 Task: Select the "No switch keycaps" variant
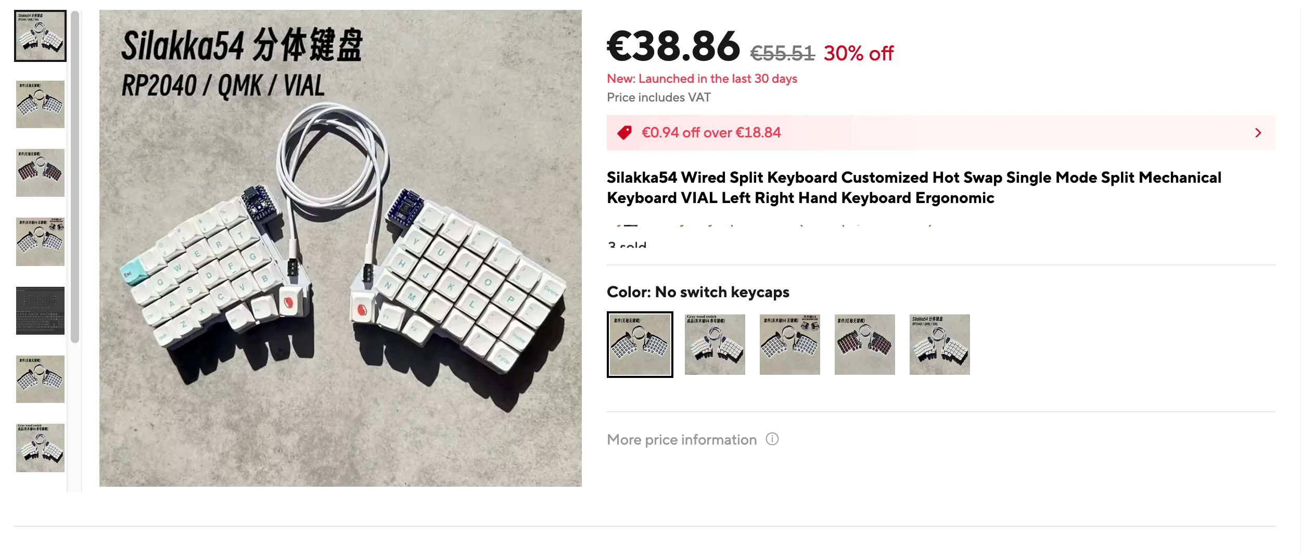coord(640,344)
